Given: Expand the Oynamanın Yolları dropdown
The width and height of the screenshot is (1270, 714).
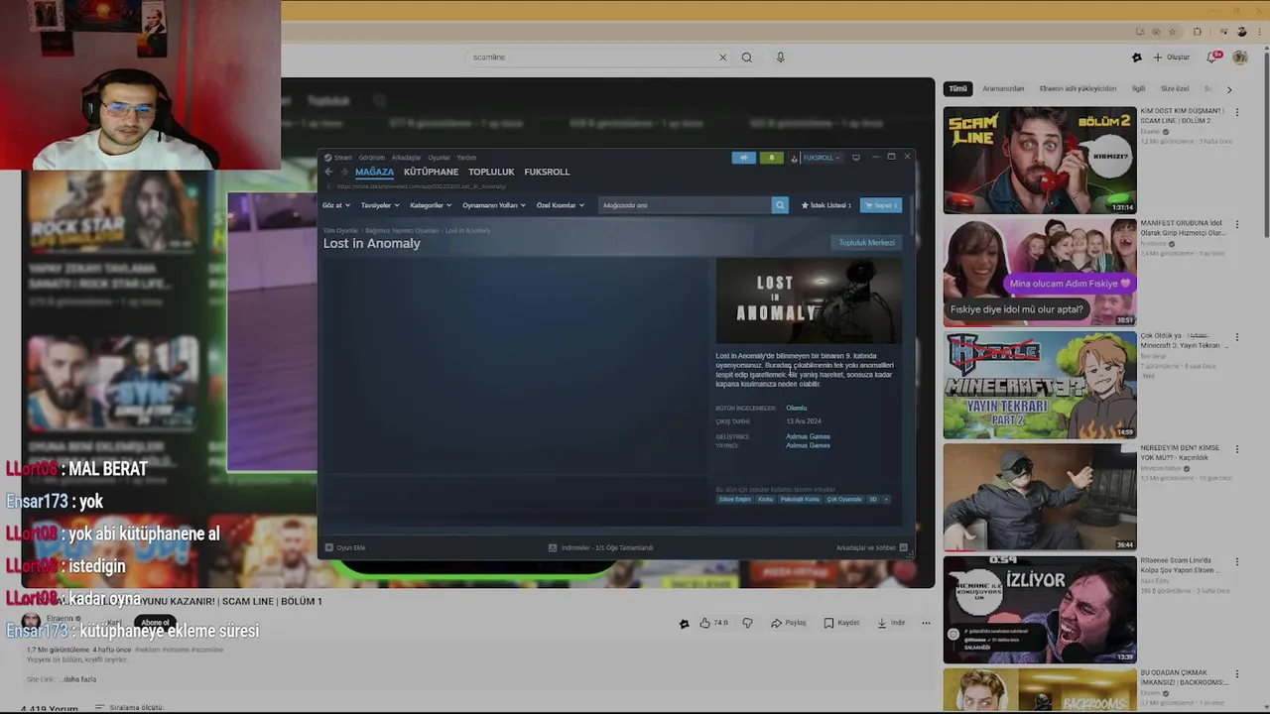Looking at the screenshot, I should [494, 205].
